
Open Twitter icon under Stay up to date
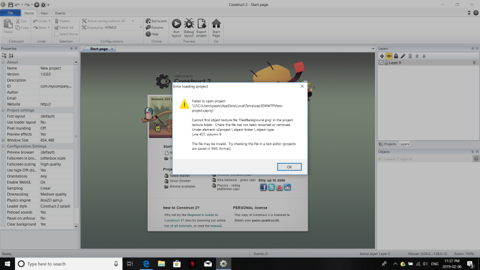pos(271,187)
